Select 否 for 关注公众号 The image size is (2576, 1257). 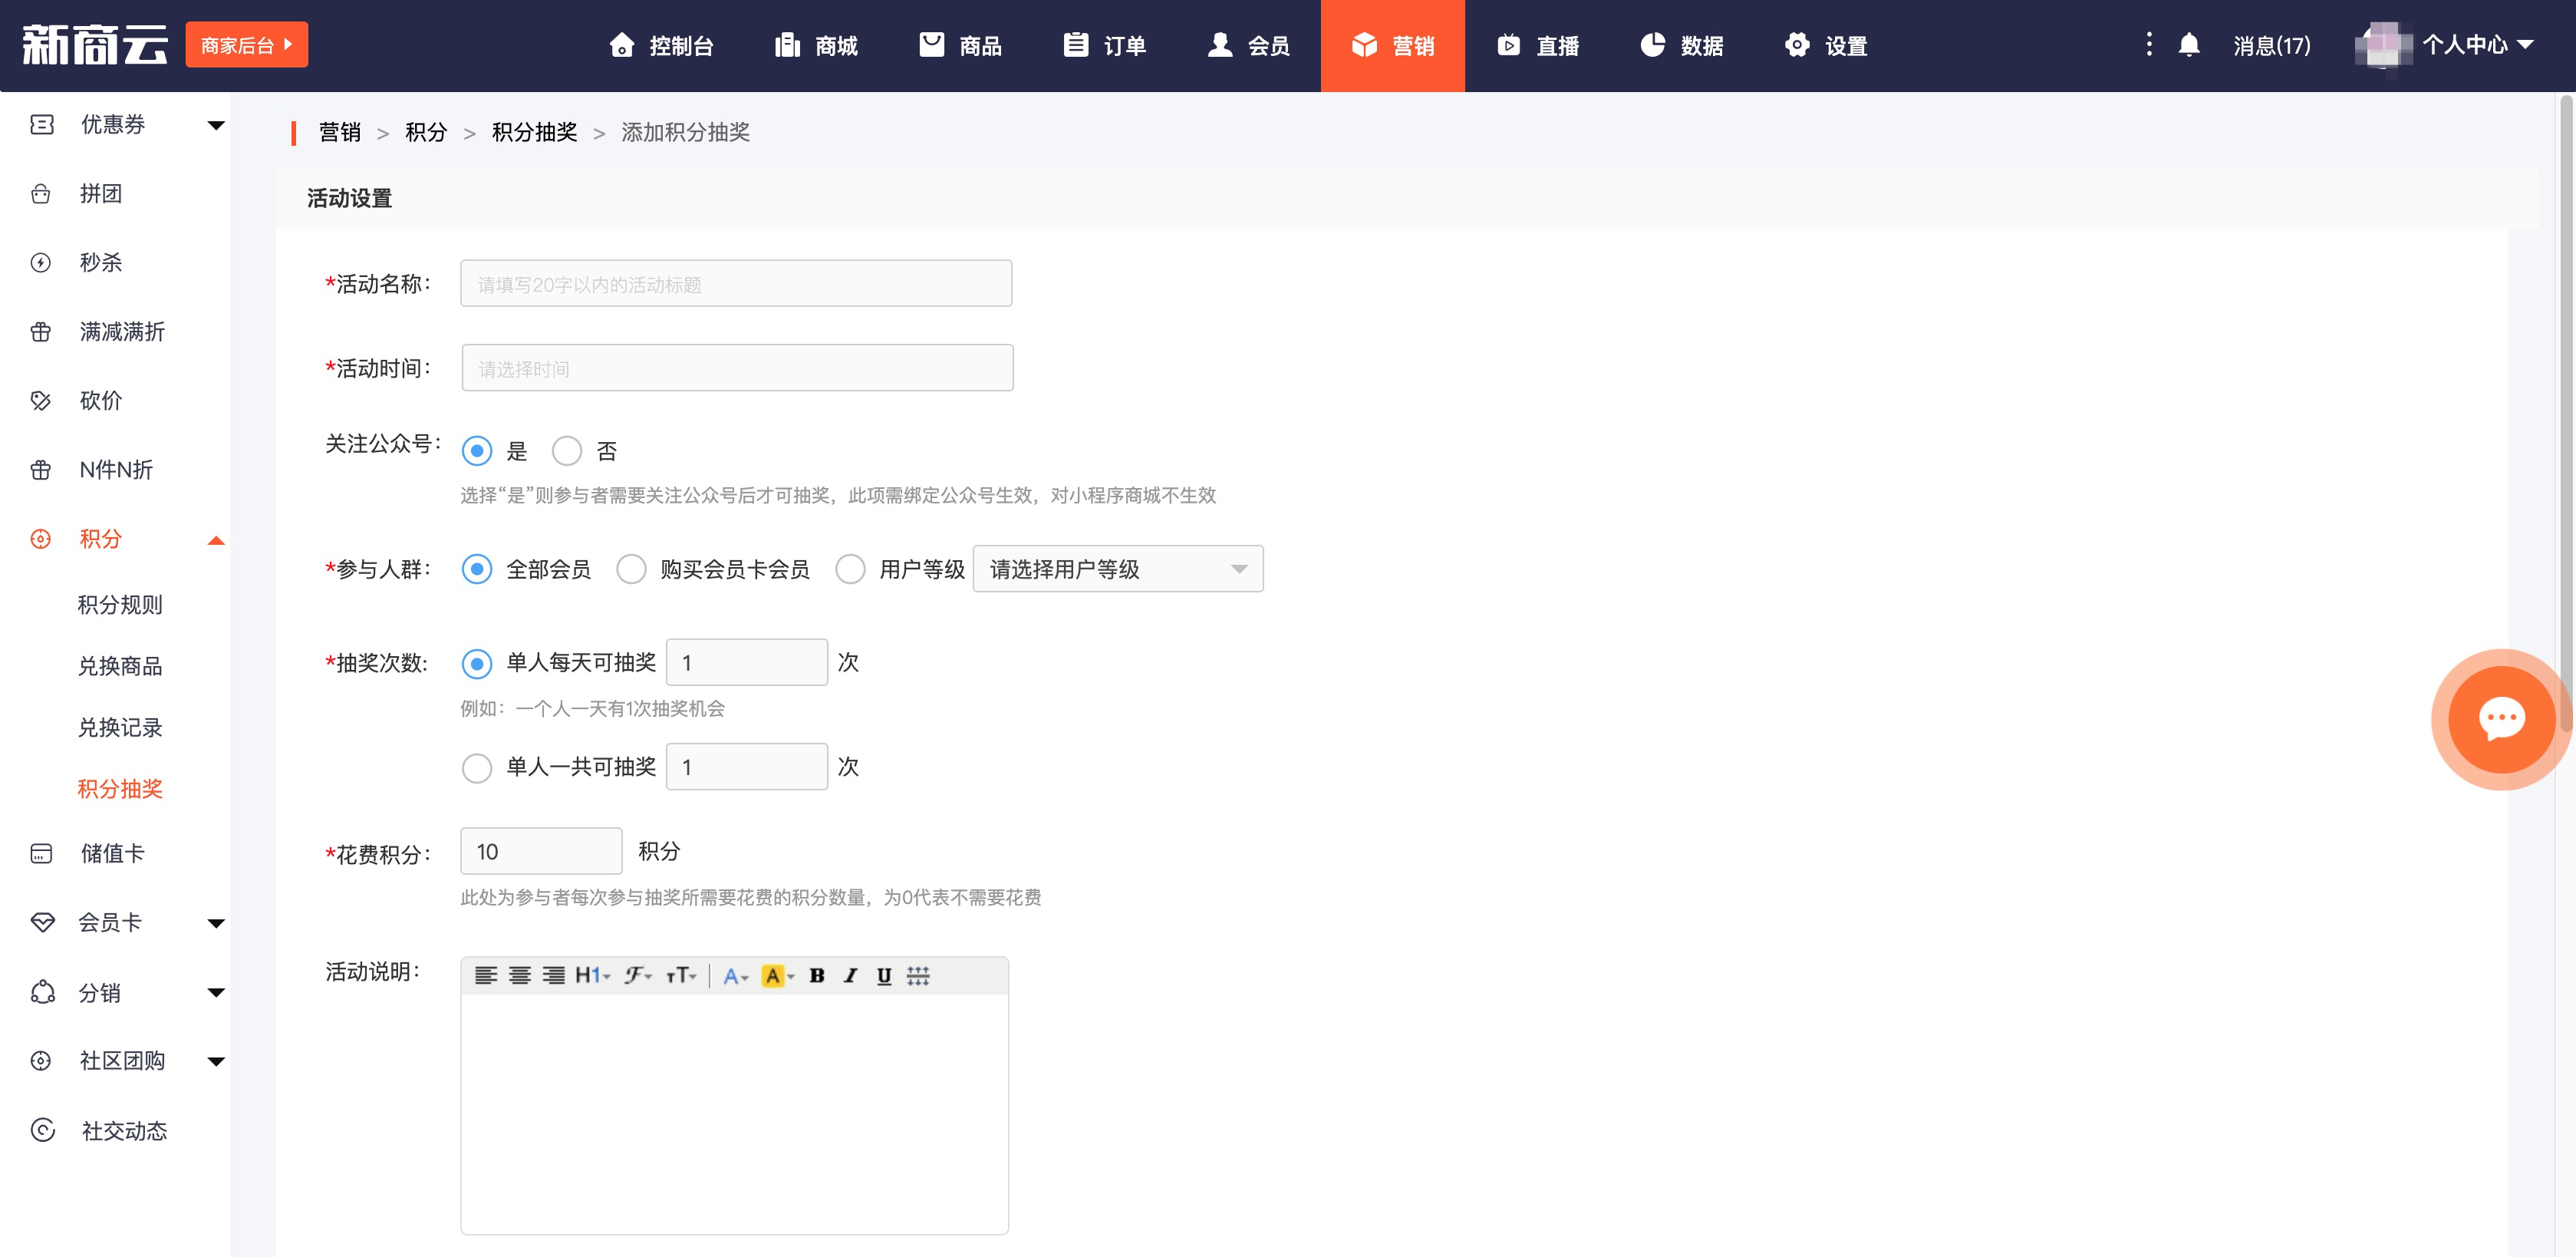click(567, 451)
